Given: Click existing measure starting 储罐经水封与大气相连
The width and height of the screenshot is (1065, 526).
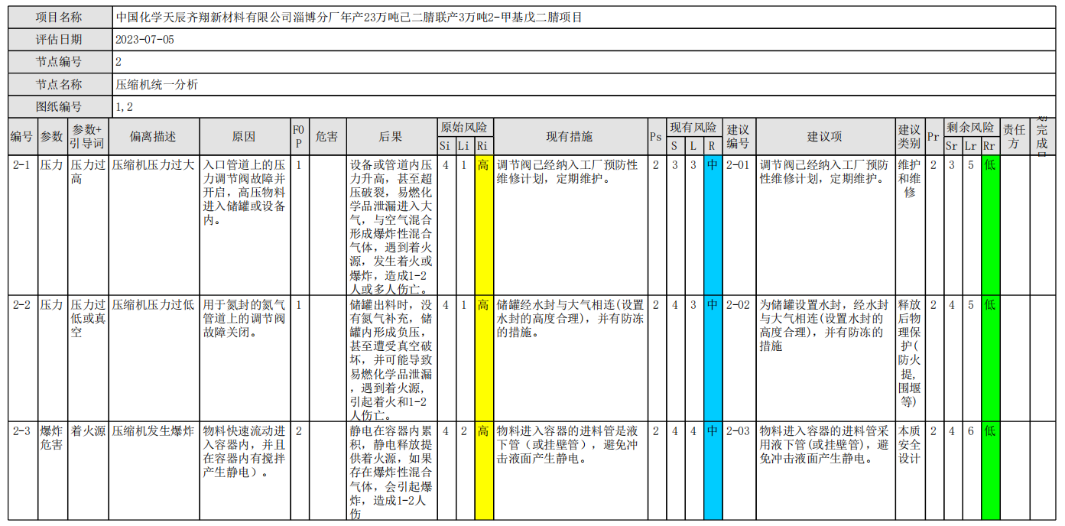Looking at the screenshot, I should 570,356.
